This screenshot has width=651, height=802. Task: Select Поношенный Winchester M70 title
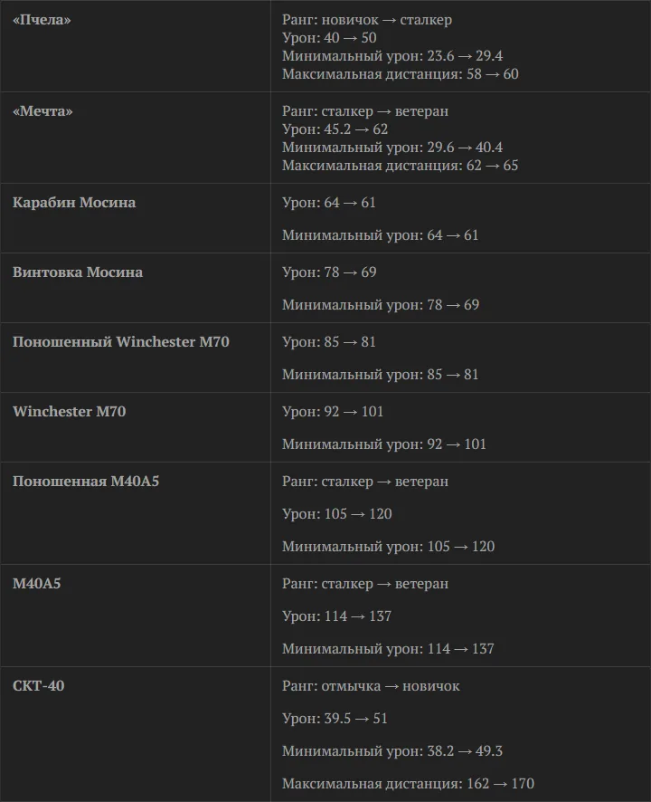(121, 341)
